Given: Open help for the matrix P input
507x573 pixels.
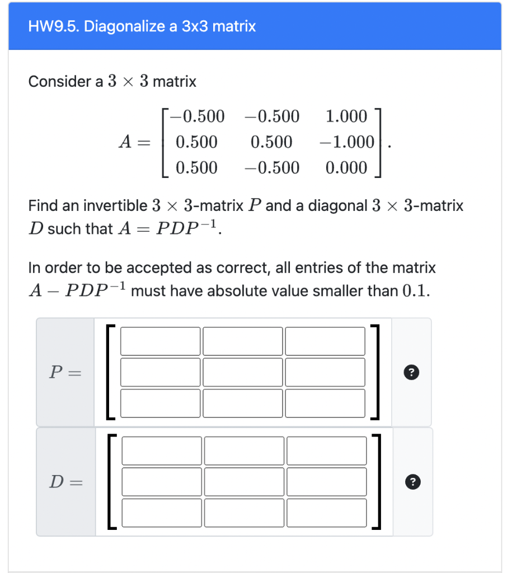Looking at the screenshot, I should 411,372.
